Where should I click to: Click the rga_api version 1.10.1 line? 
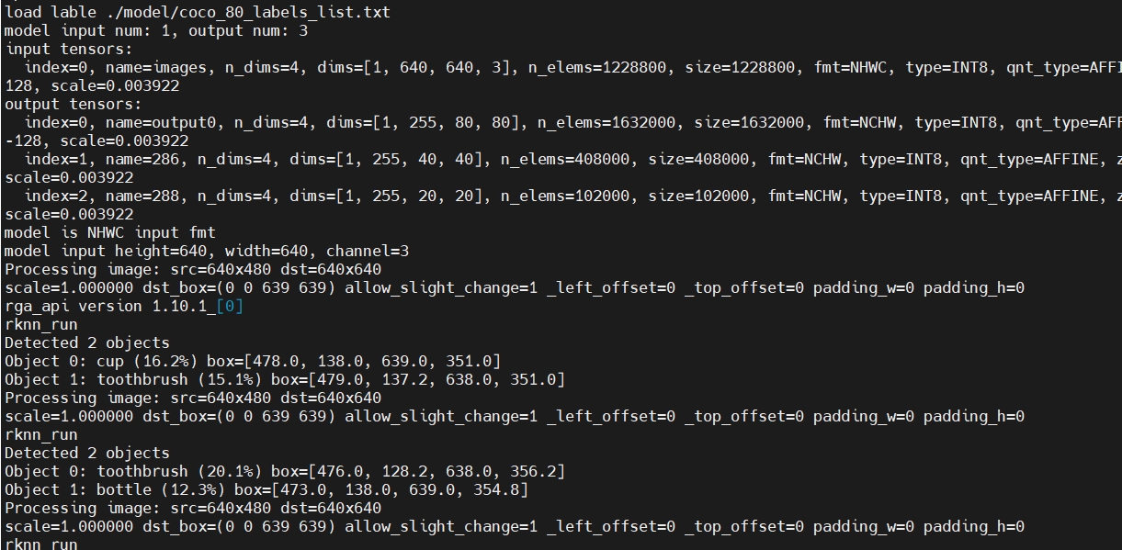coord(124,306)
